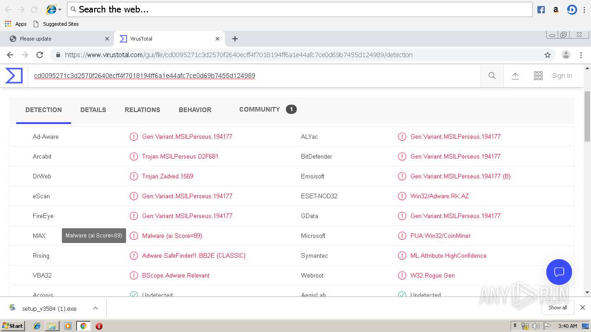Open the Suggested Sites bookmark
This screenshot has width=591, height=332.
[x=56, y=24]
